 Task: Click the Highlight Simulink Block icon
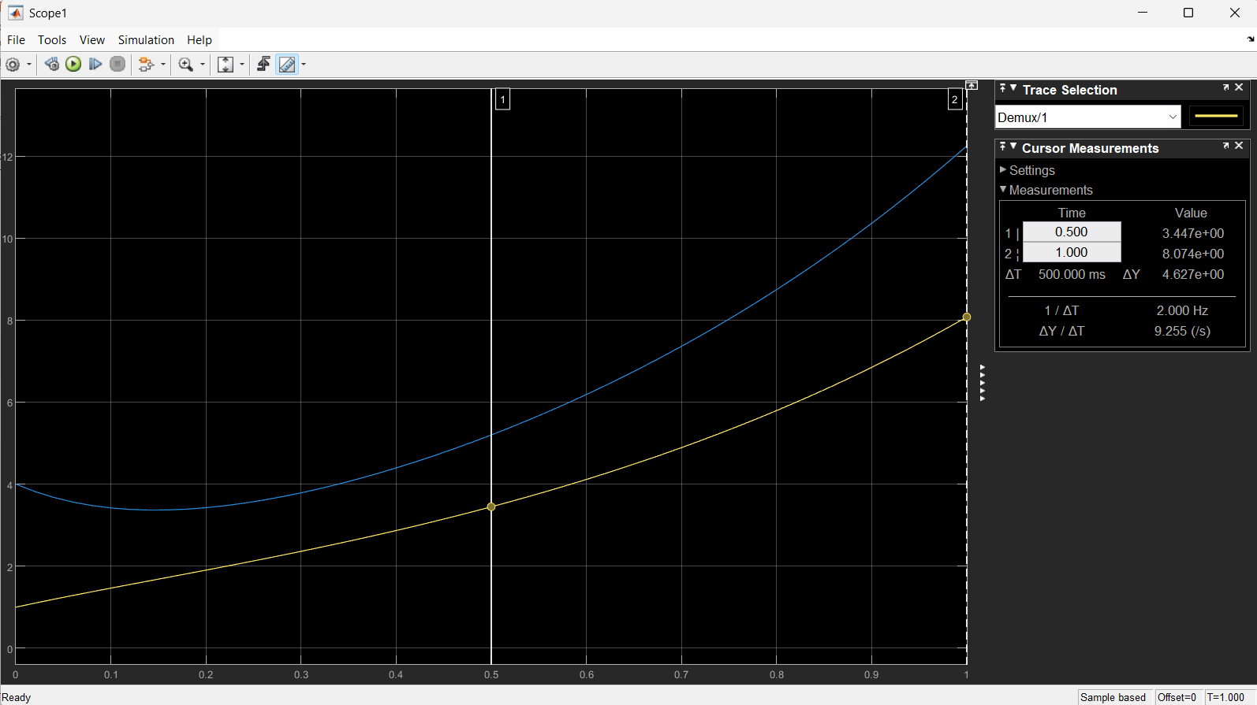coord(146,65)
